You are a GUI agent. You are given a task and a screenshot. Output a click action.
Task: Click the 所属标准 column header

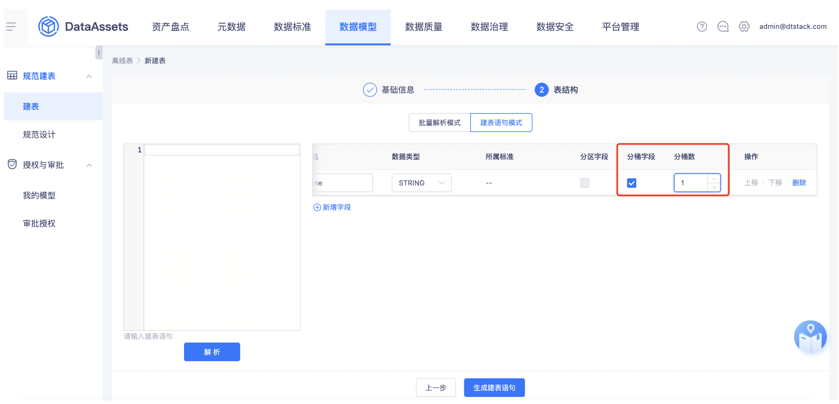coord(500,157)
